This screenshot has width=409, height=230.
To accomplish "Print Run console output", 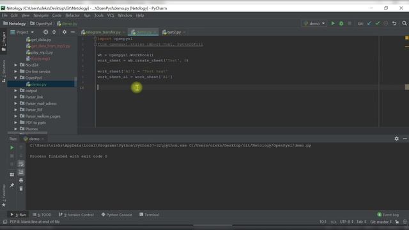I will coord(21,180).
